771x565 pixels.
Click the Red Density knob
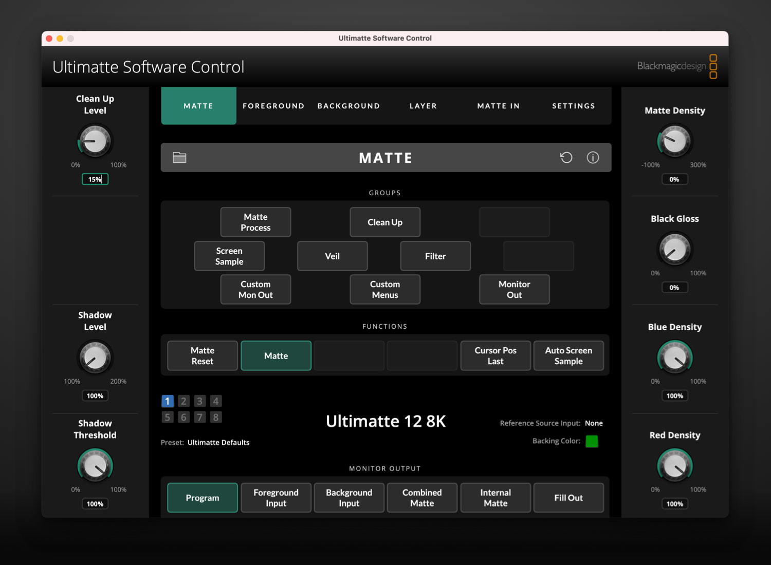tap(675, 466)
